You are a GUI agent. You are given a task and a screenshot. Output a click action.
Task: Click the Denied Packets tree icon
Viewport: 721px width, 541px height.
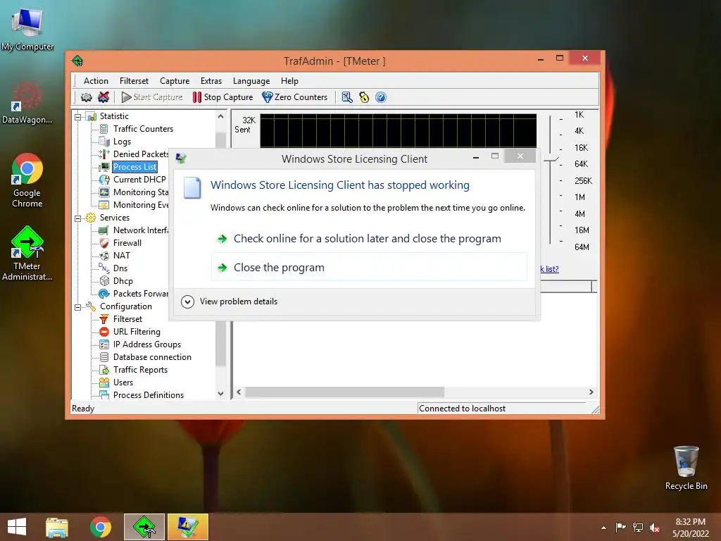[104, 154]
